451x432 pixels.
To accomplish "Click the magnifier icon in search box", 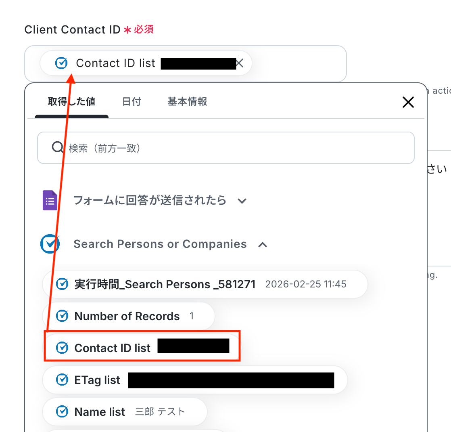I will pos(58,147).
